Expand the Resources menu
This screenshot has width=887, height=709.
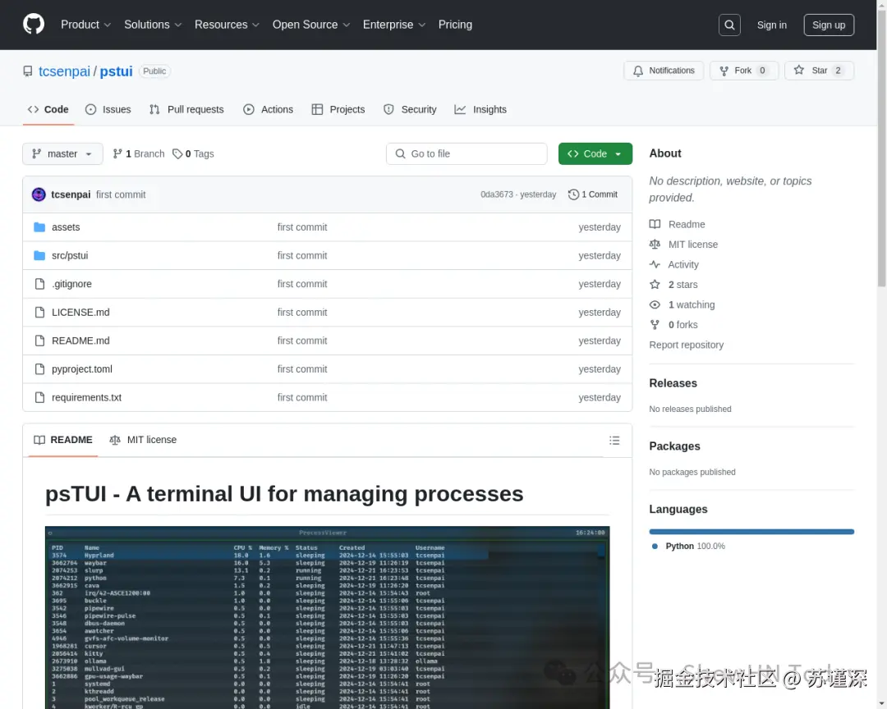[227, 25]
